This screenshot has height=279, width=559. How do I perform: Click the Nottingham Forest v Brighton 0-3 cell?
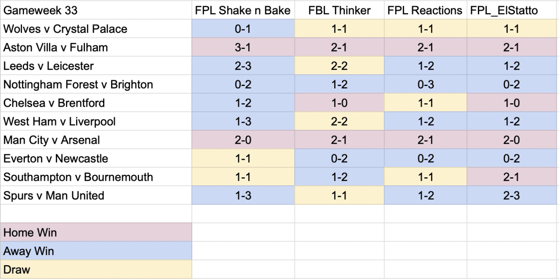pyautogui.click(x=425, y=84)
